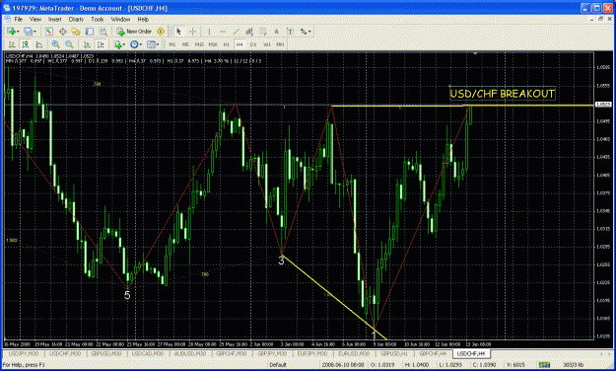This screenshot has width=616, height=371.
Task: Switch to the GBPUSD,H1 chart tab
Action: pyautogui.click(x=394, y=354)
